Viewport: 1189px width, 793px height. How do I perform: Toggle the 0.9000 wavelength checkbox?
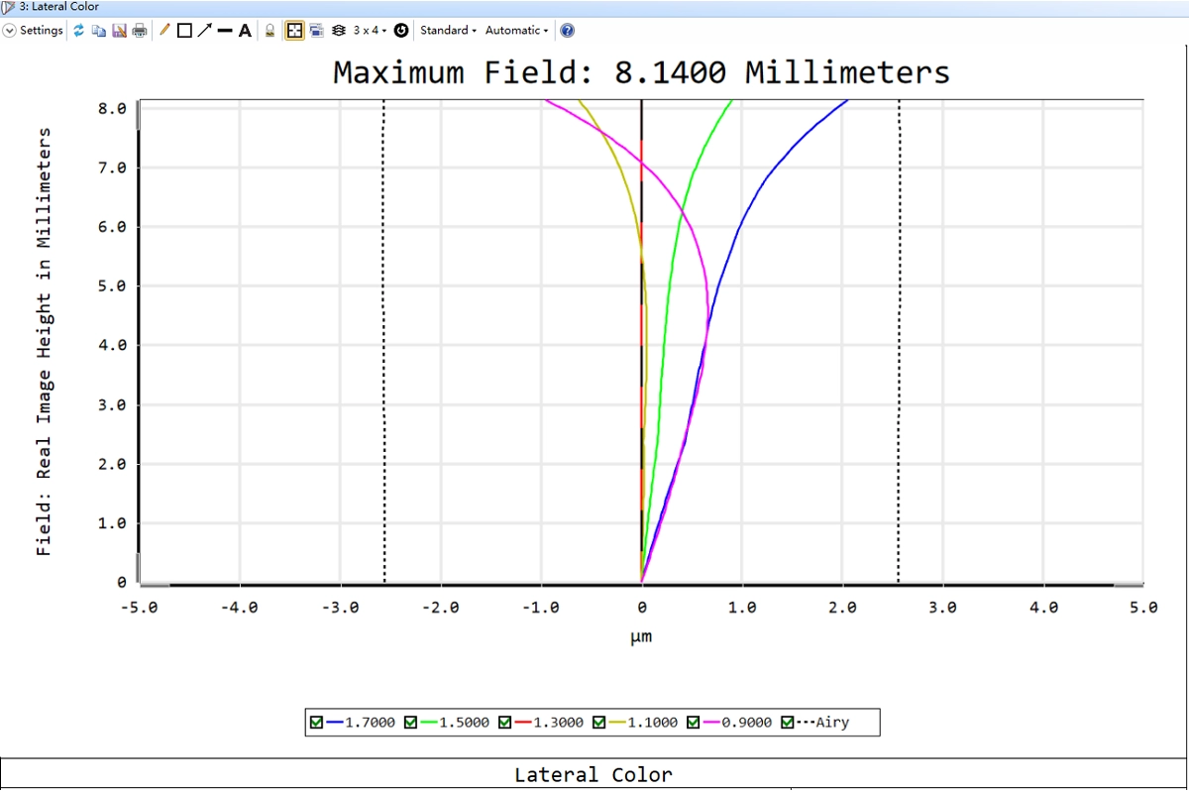point(694,723)
